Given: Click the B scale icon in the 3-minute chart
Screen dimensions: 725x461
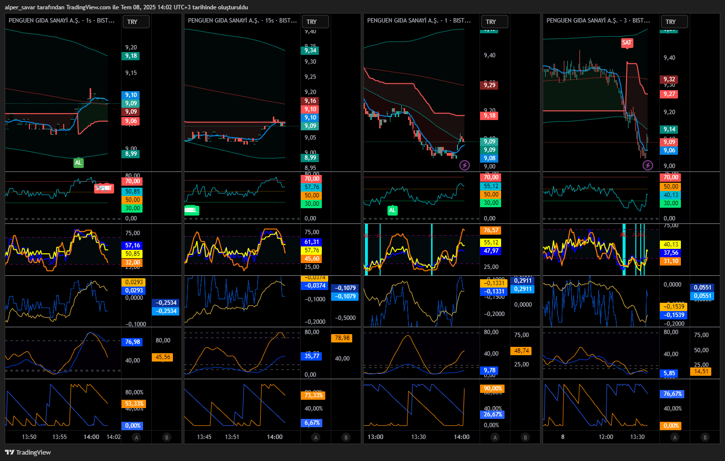Looking at the screenshot, I should point(705,437).
